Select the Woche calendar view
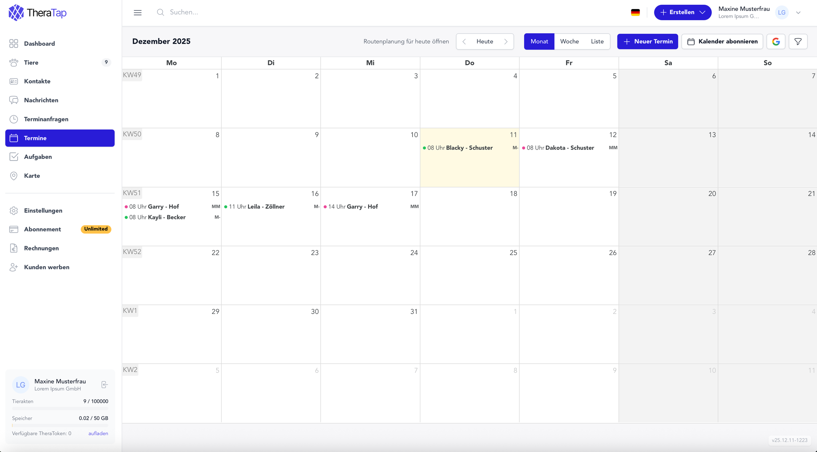 (x=569, y=41)
